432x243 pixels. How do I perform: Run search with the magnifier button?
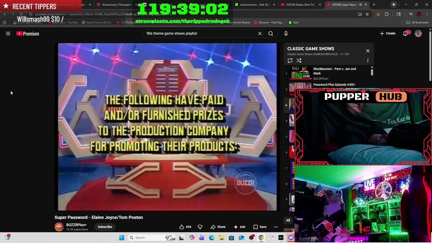pos(271,33)
